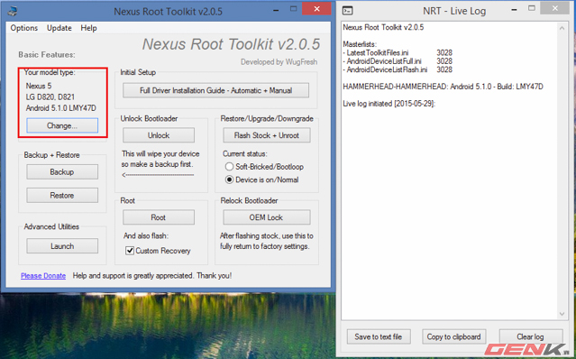576x359 pixels.
Task: Click the NRT Live Log console icon
Action: (348, 11)
